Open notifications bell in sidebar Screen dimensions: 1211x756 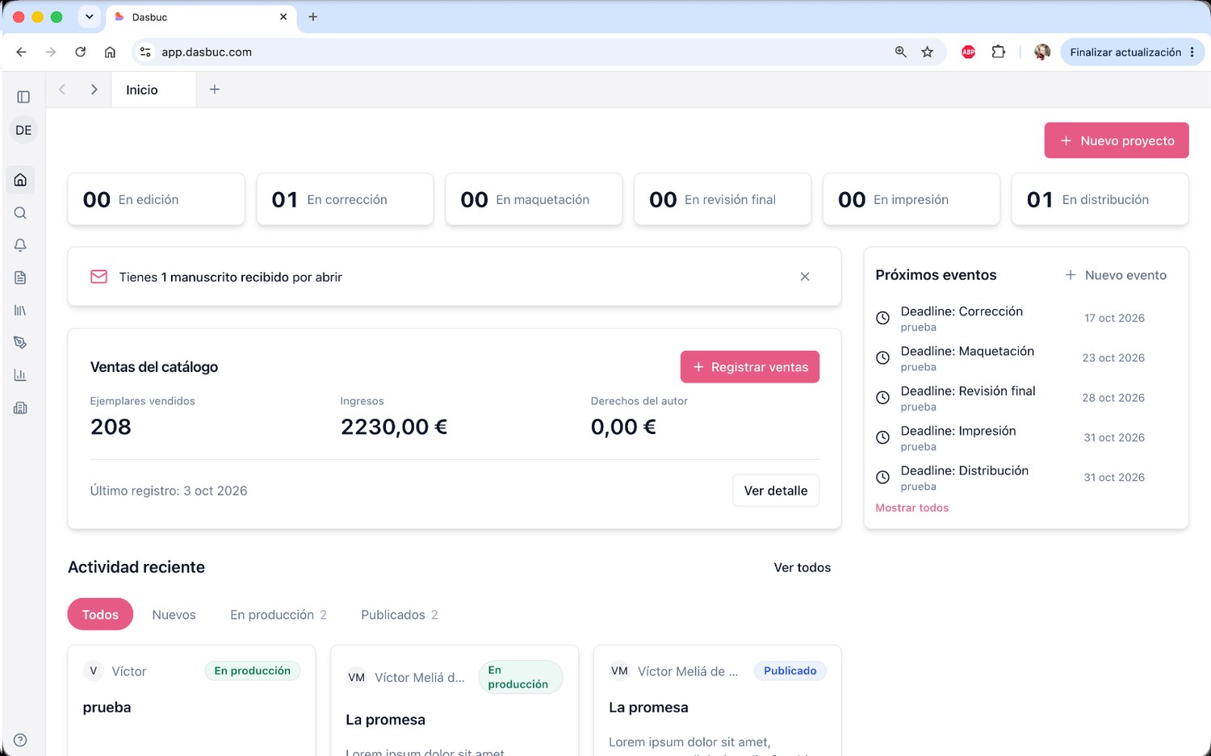[21, 245]
